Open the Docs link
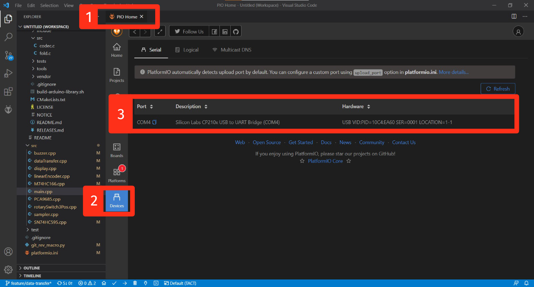534x287 pixels. [326, 142]
